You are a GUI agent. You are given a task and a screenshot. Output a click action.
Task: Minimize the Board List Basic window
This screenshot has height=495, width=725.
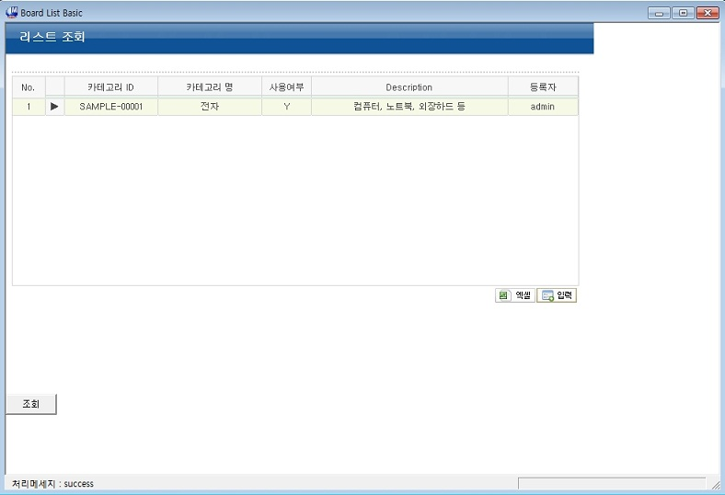click(x=659, y=13)
